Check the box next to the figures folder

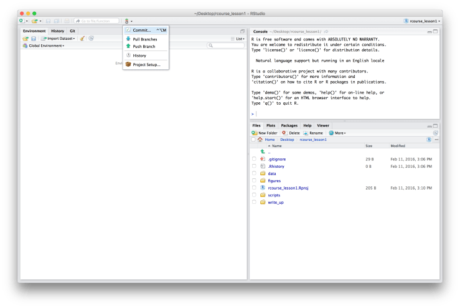254,180
